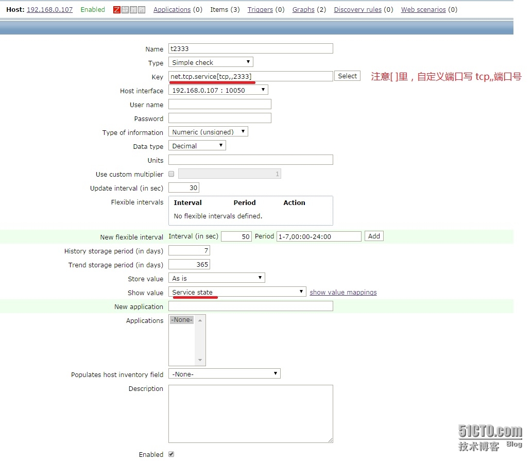Click the disabled custom multiplier value field

tap(230, 174)
